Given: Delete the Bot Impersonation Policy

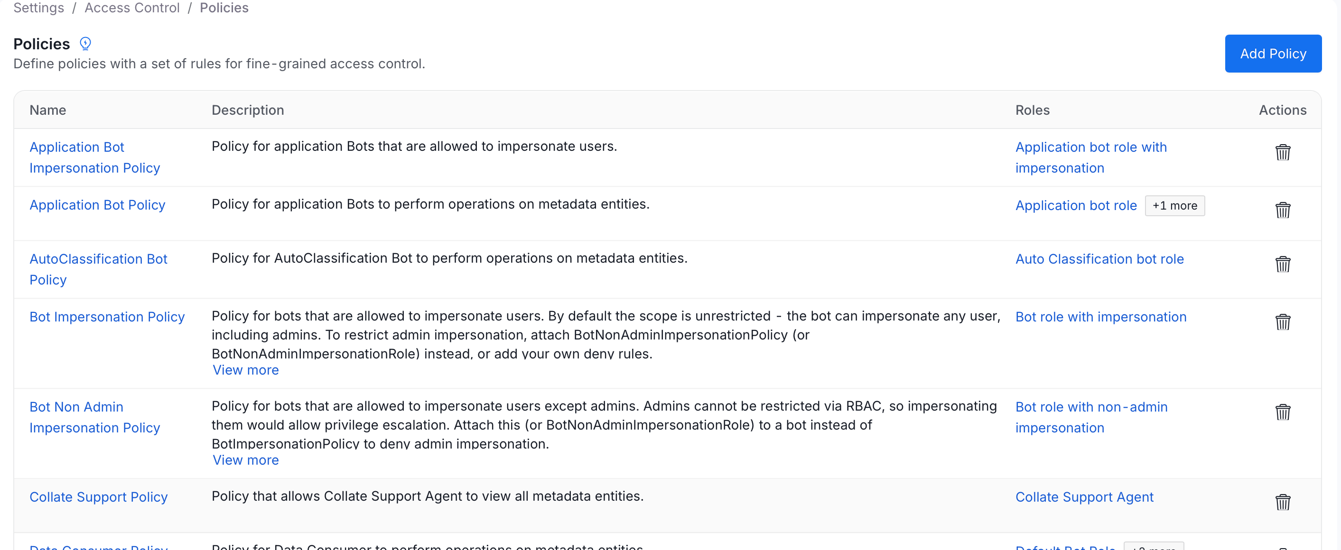Looking at the screenshot, I should click(1282, 322).
